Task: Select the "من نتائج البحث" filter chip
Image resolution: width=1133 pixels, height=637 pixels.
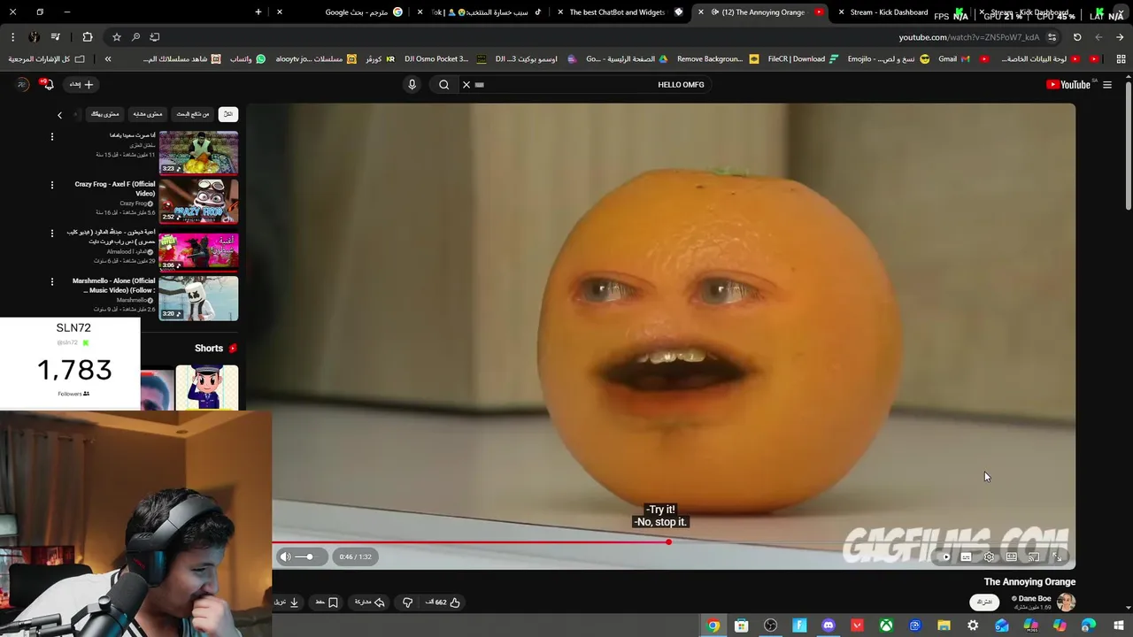Action: [193, 114]
